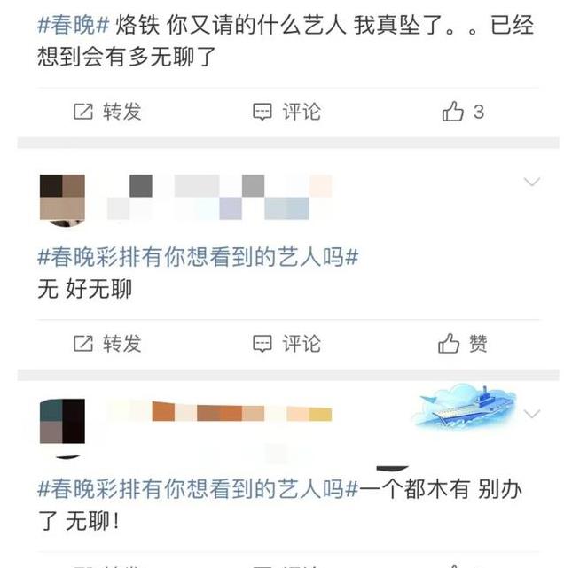Tap the comment bubble icon on the 好无聊 post

click(x=262, y=343)
